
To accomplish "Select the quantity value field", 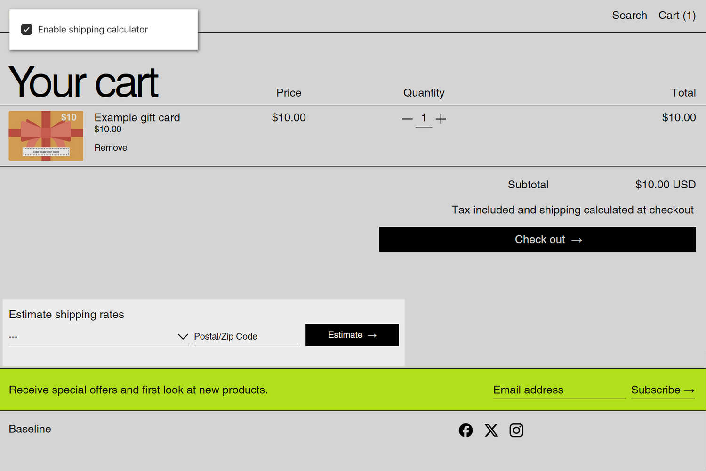I will tap(424, 118).
